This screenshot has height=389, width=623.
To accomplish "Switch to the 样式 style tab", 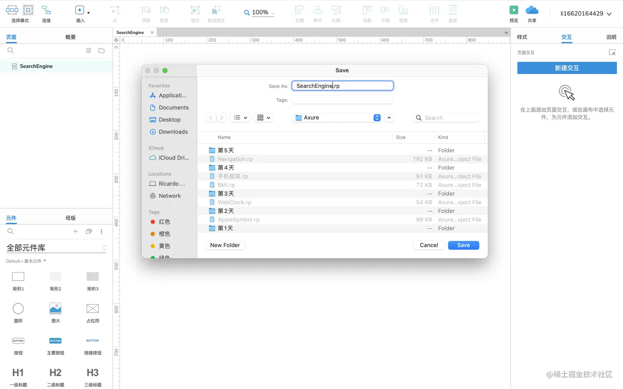I will [522, 37].
